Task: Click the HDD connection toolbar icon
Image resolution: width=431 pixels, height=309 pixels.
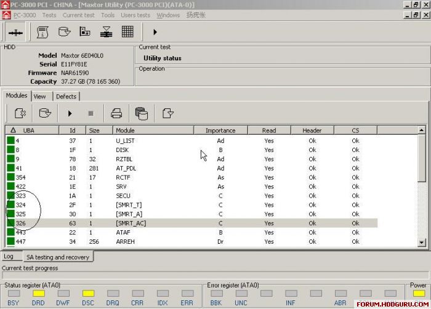Action: tap(15, 33)
